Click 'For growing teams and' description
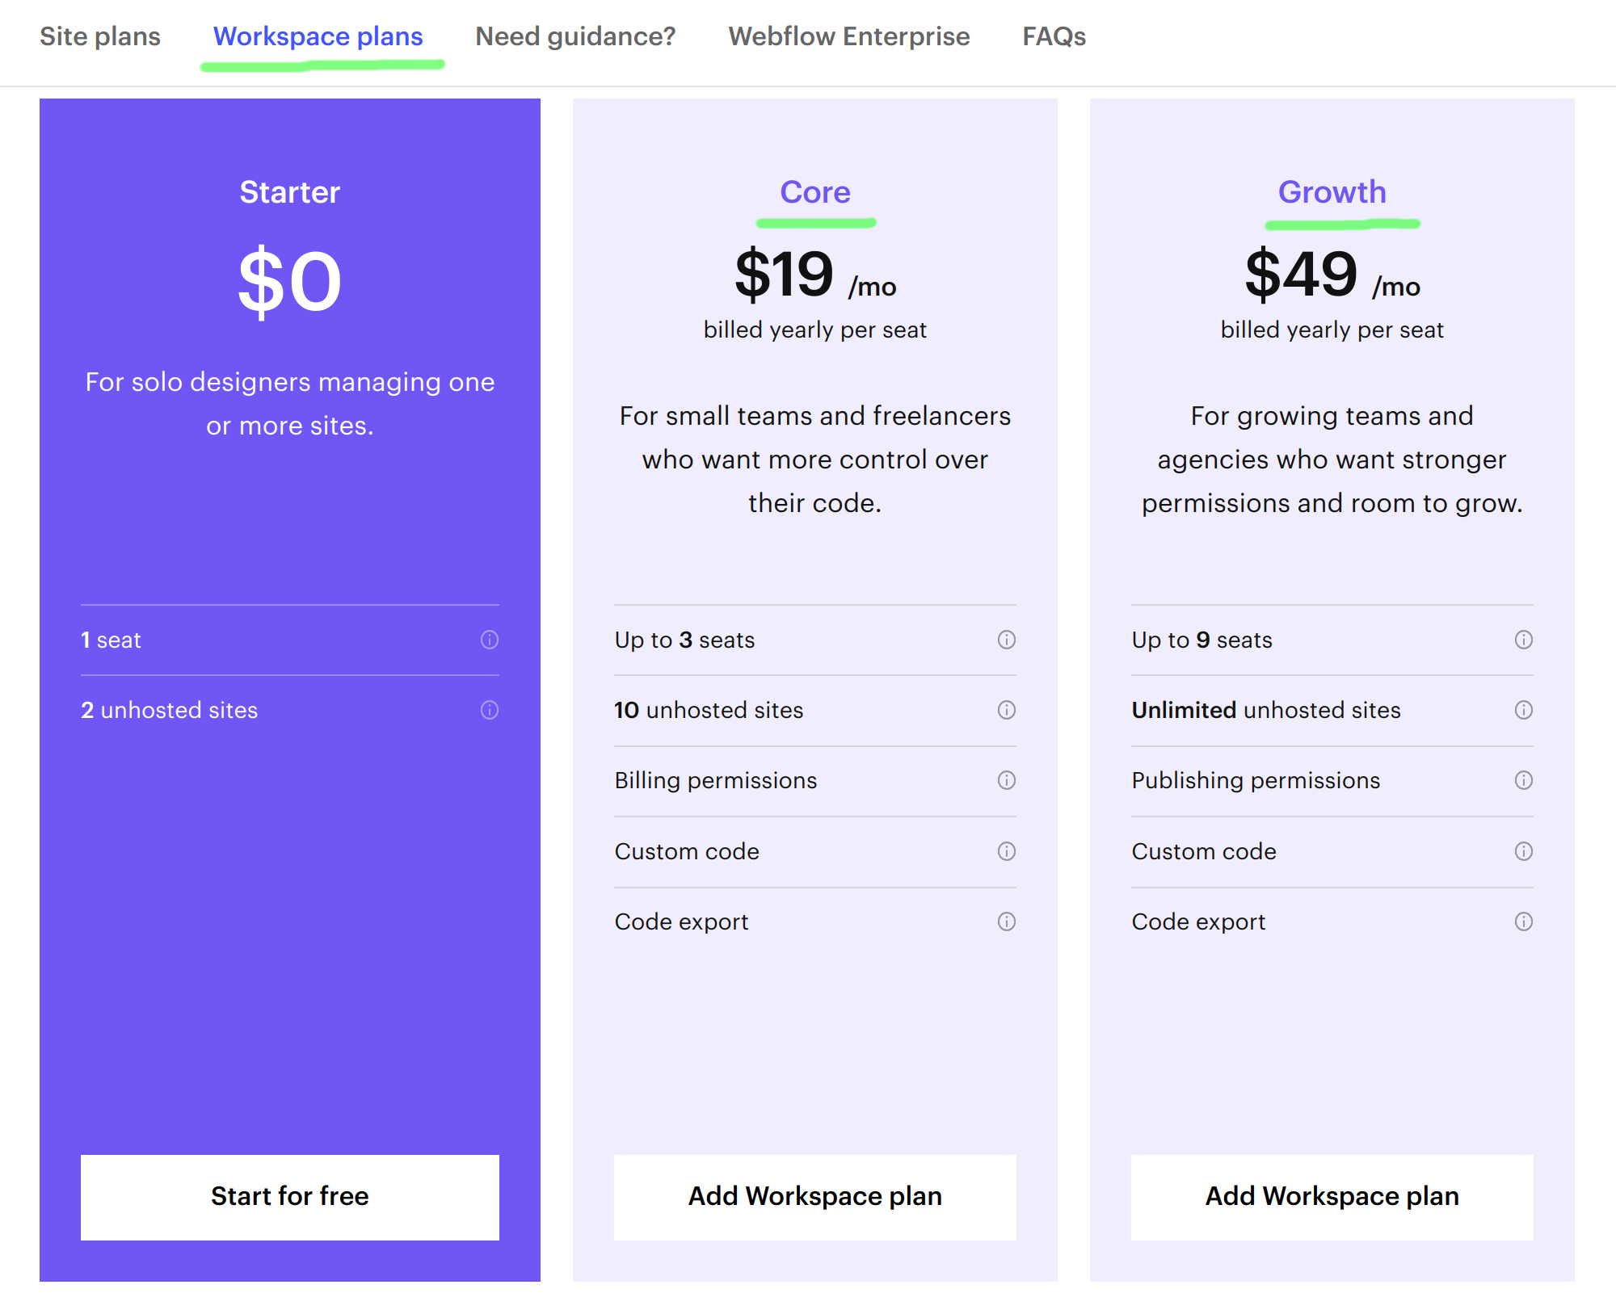Viewport: 1616px width, 1293px height. pyautogui.click(x=1332, y=416)
